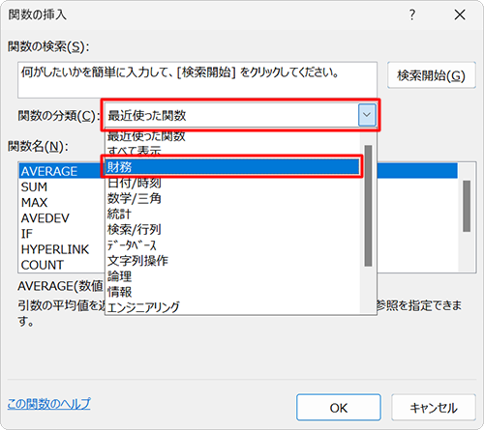Select 数学/三角 category in the dropdown
484x430 pixels.
(x=232, y=198)
